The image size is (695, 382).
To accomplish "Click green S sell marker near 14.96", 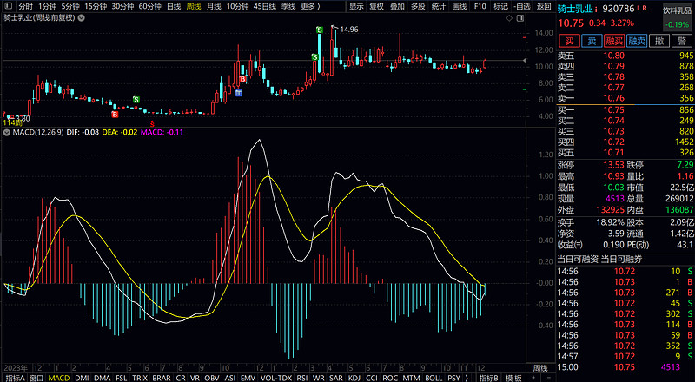I will (x=319, y=30).
